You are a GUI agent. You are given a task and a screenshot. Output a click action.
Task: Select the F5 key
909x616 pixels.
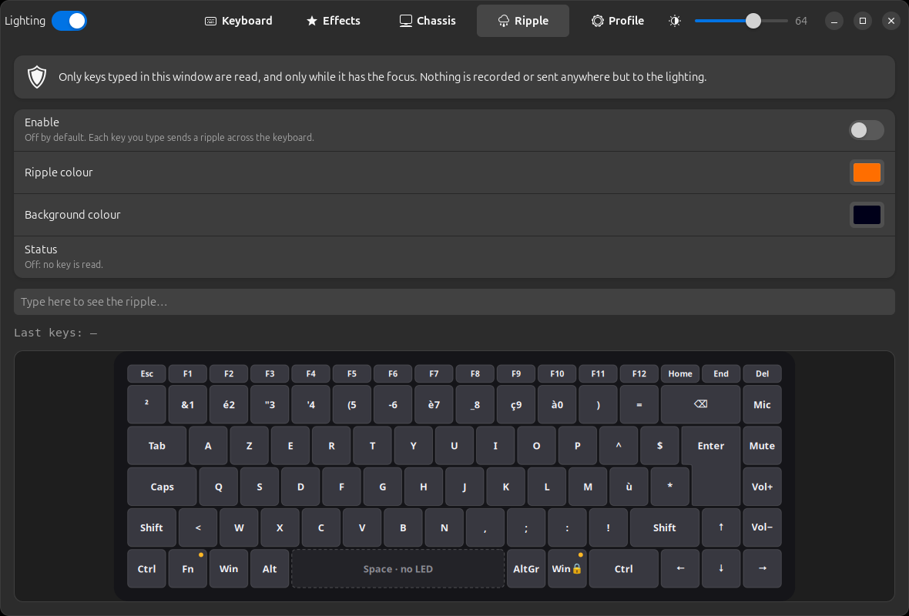[352, 373]
